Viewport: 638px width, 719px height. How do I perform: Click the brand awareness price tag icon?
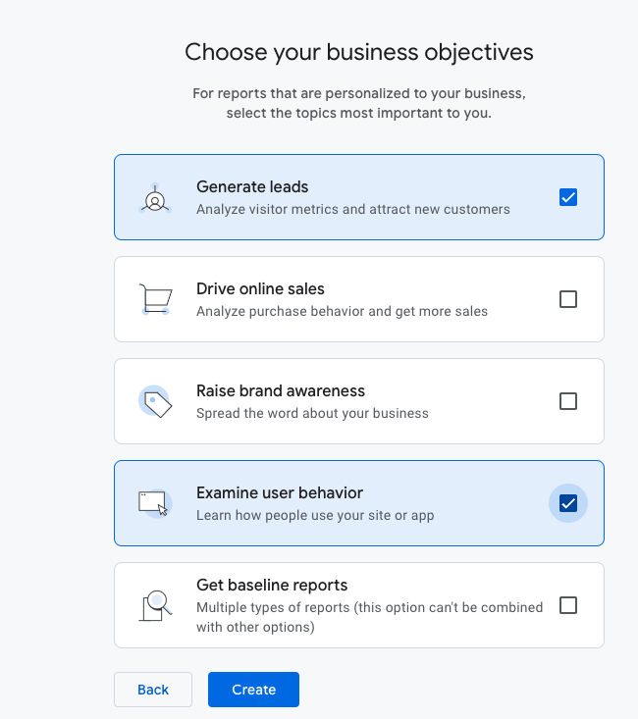click(155, 401)
